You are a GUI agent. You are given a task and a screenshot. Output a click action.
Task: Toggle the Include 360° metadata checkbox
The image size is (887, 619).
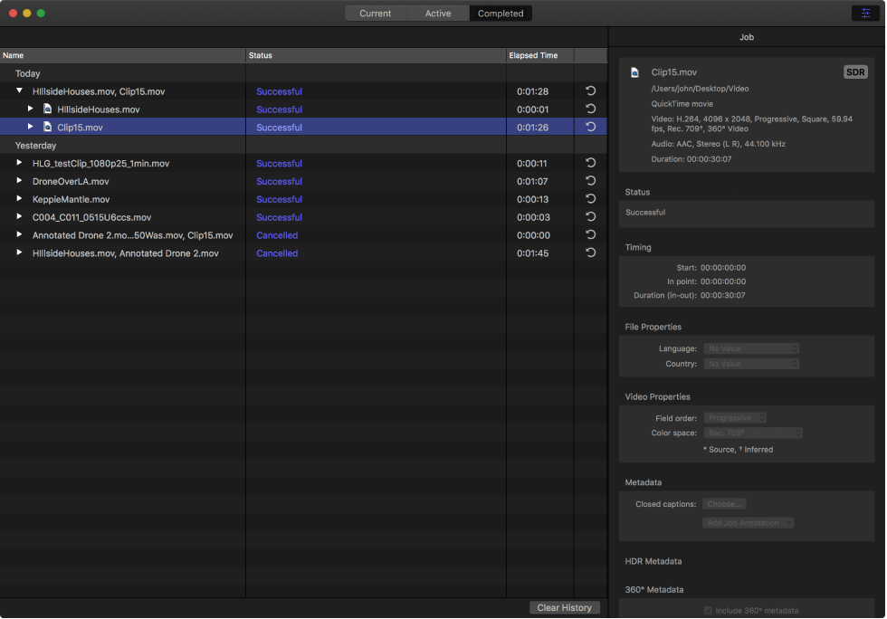tap(707, 610)
